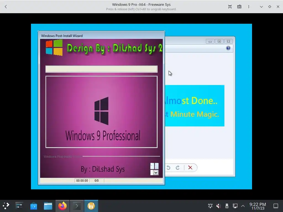Minimize the VM viewer window
Image resolution: width=283 pixels, height=212 pixels.
click(261, 7)
